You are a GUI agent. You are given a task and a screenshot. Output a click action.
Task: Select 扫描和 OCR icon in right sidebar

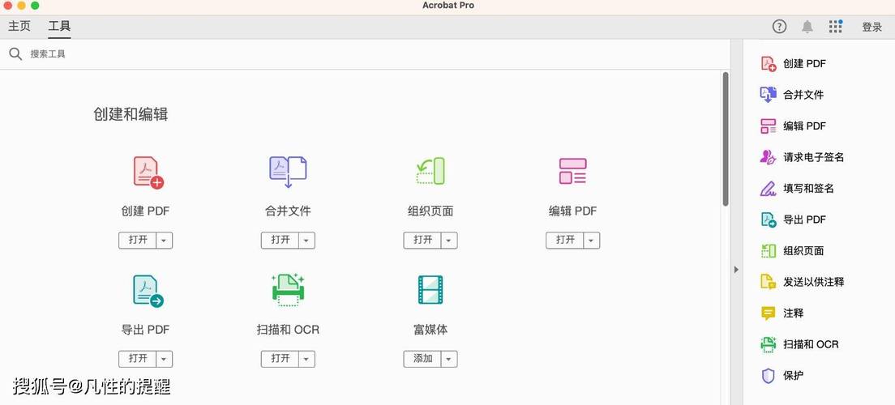pyautogui.click(x=769, y=344)
